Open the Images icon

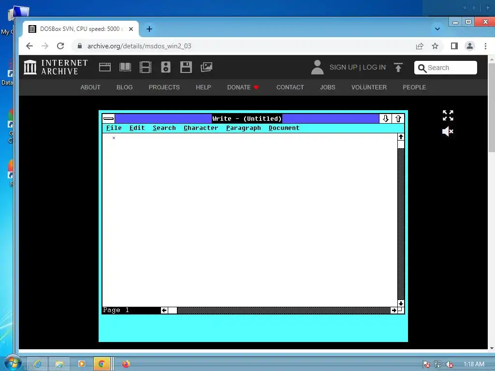point(206,67)
